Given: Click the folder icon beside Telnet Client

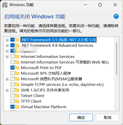Looking at the screenshot, I should coord(17,96).
